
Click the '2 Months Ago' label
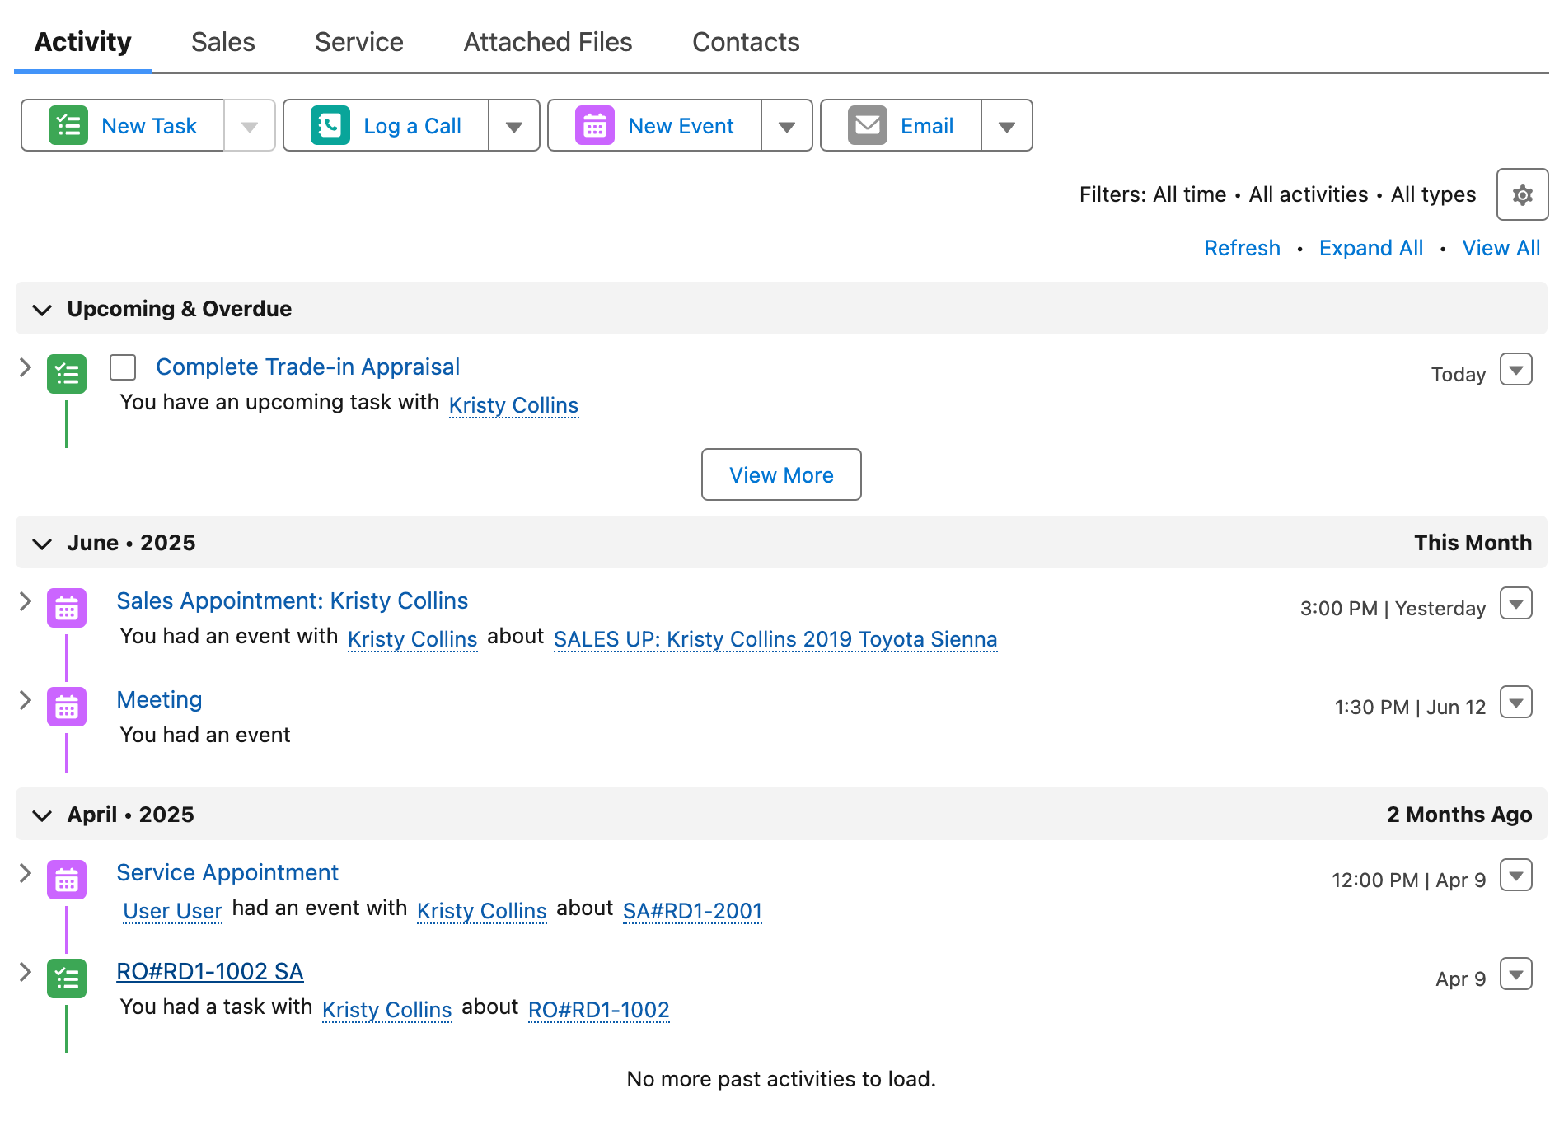[1459, 815]
